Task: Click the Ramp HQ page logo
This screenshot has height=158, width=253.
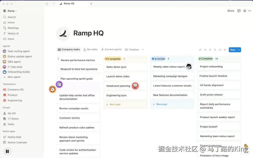Action: [63, 34]
